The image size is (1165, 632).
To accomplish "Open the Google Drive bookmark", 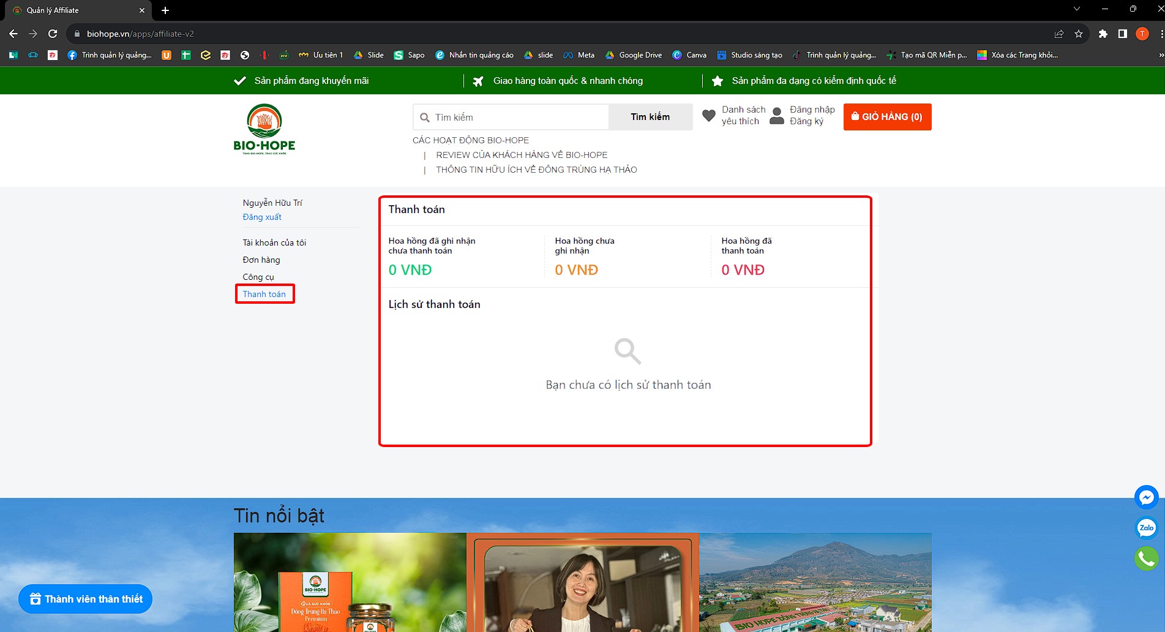I will (634, 55).
